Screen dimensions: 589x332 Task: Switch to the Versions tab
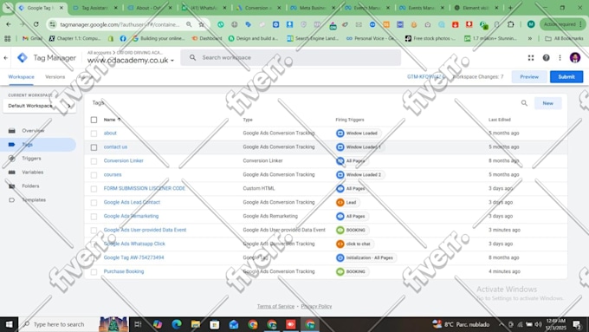[55, 76]
